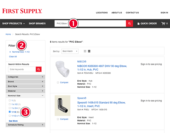Check the 1-1/2 x 1-1/4 size checkbox
Screen dimensions: 170x133
[x=10, y=116]
